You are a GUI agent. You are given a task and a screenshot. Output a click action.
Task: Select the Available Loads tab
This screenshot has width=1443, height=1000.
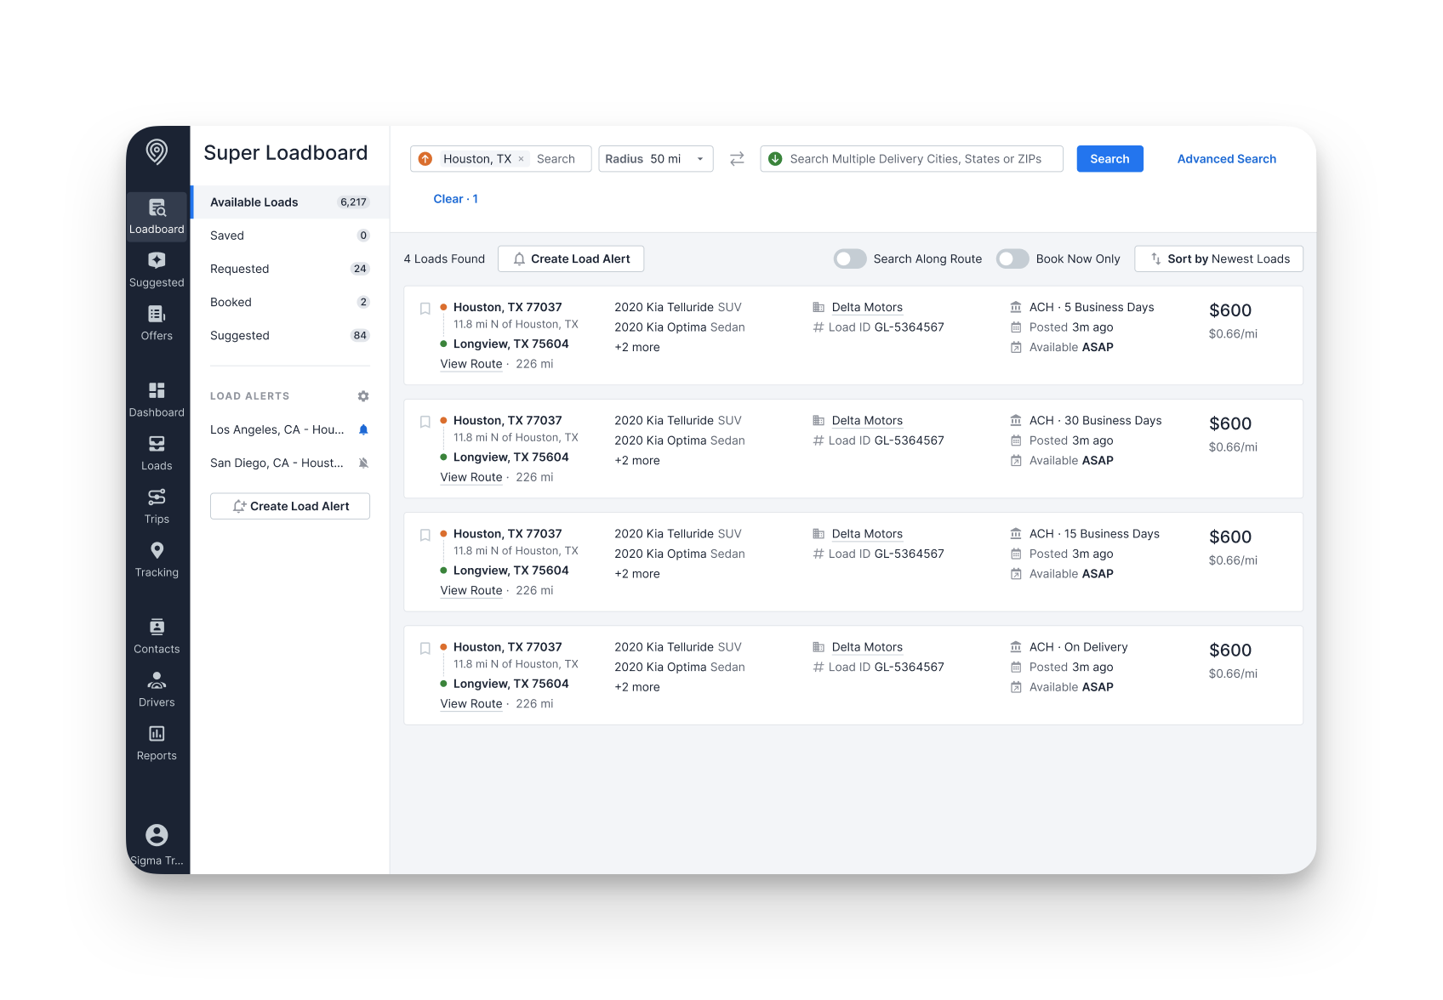[x=290, y=202]
